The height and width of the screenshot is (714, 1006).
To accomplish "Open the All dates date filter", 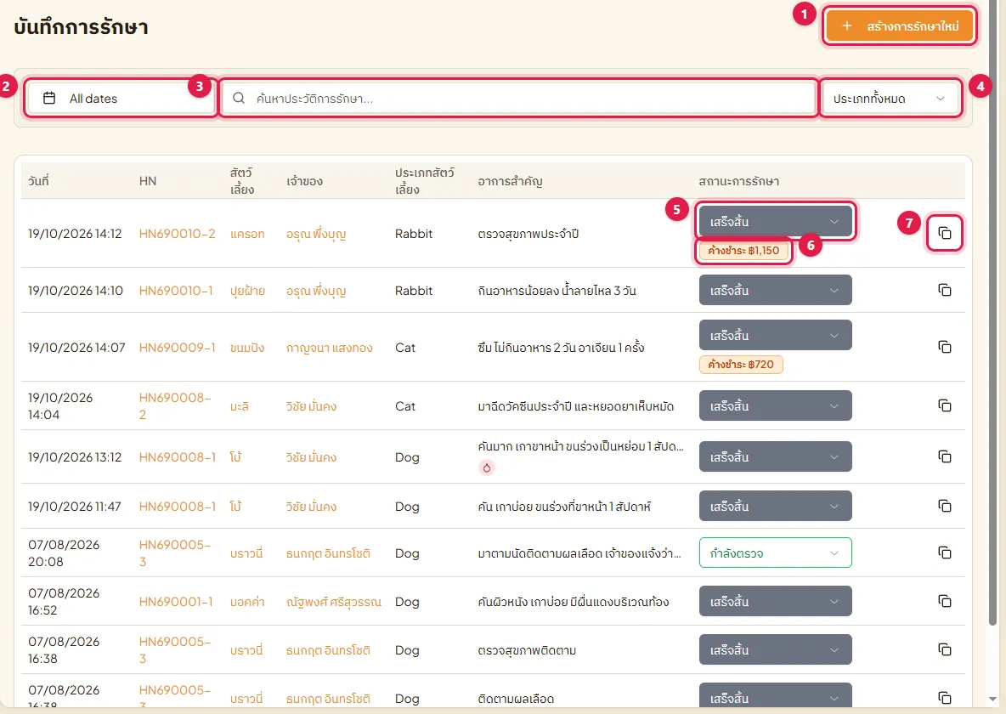I will point(120,99).
